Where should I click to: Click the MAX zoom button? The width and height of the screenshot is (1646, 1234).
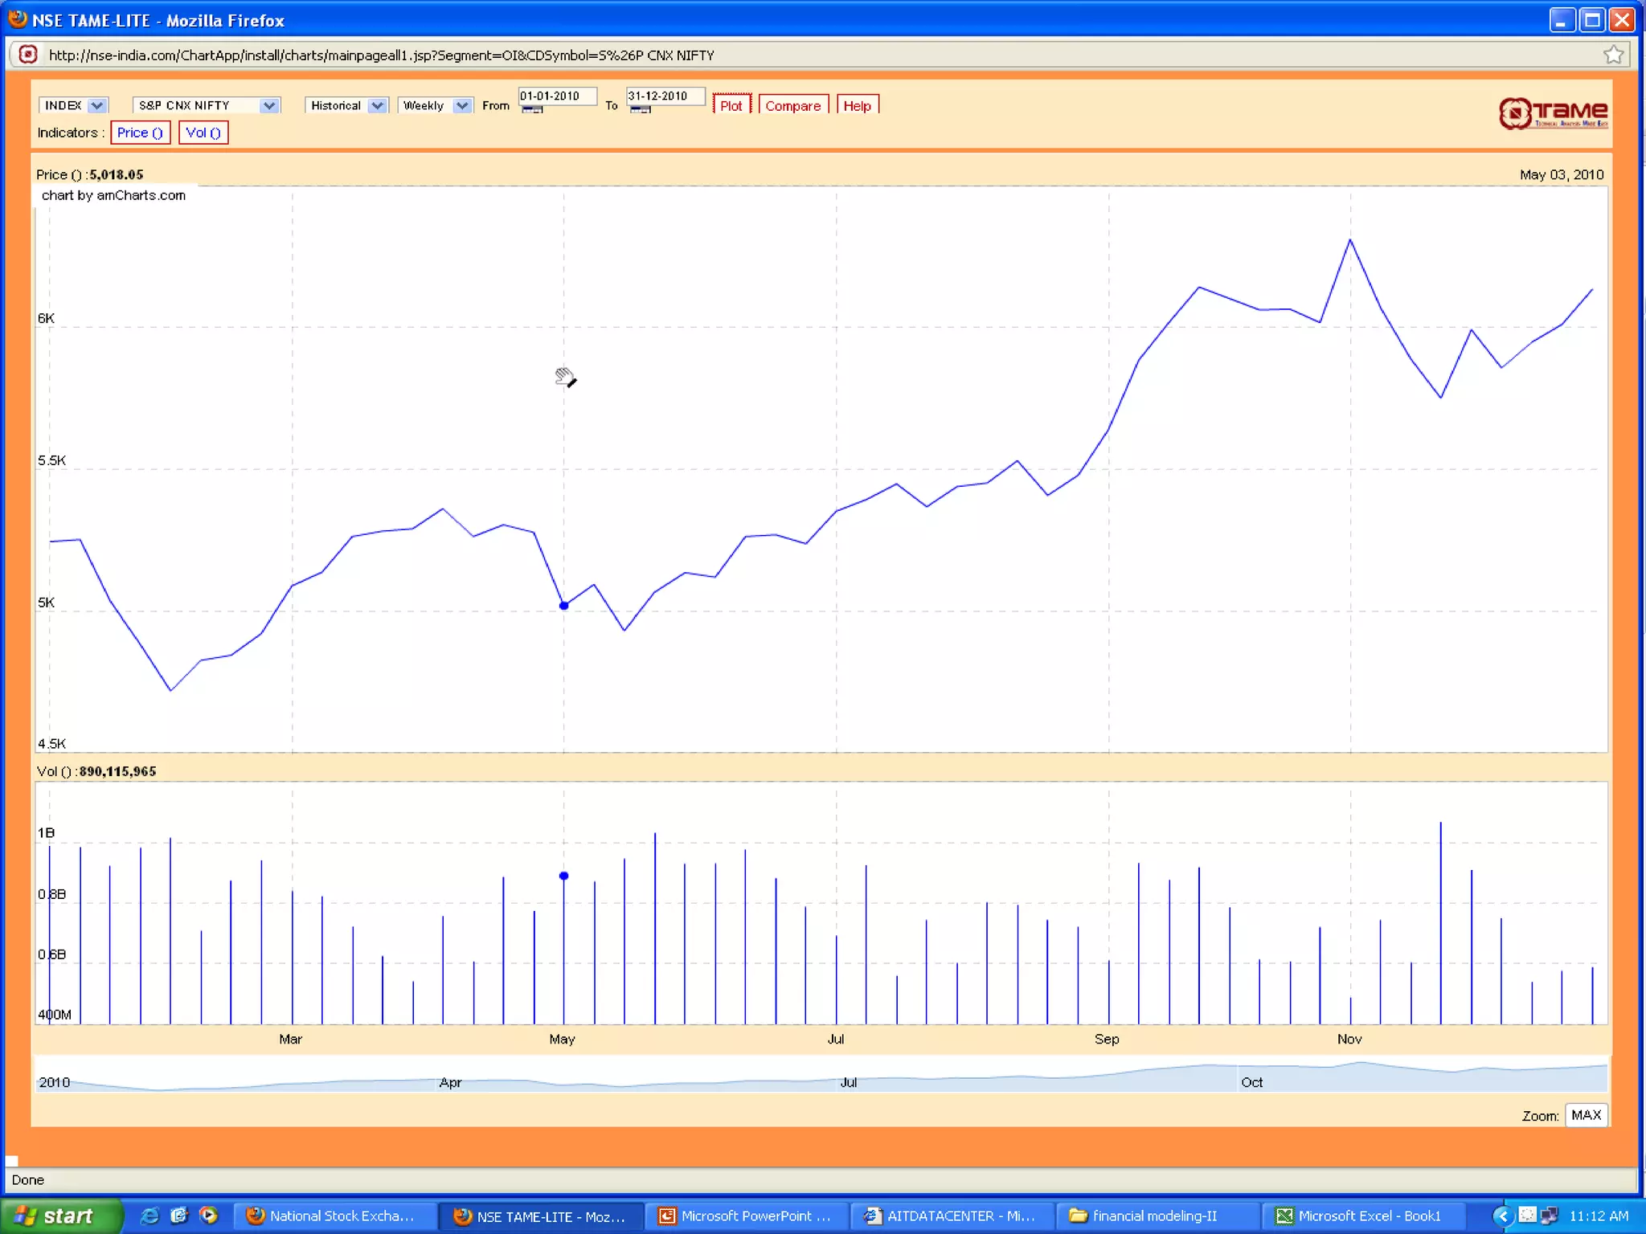pyautogui.click(x=1586, y=1115)
